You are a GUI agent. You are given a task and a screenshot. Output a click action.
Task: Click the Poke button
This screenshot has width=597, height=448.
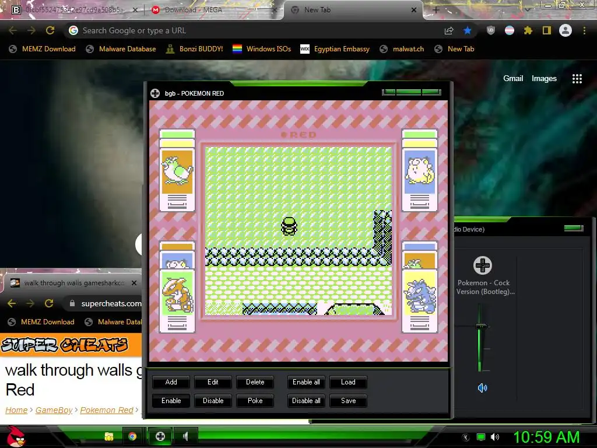(x=255, y=401)
